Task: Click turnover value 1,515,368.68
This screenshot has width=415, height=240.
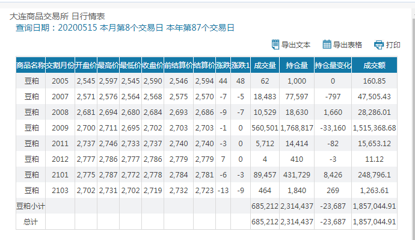Action: pyautogui.click(x=374, y=128)
